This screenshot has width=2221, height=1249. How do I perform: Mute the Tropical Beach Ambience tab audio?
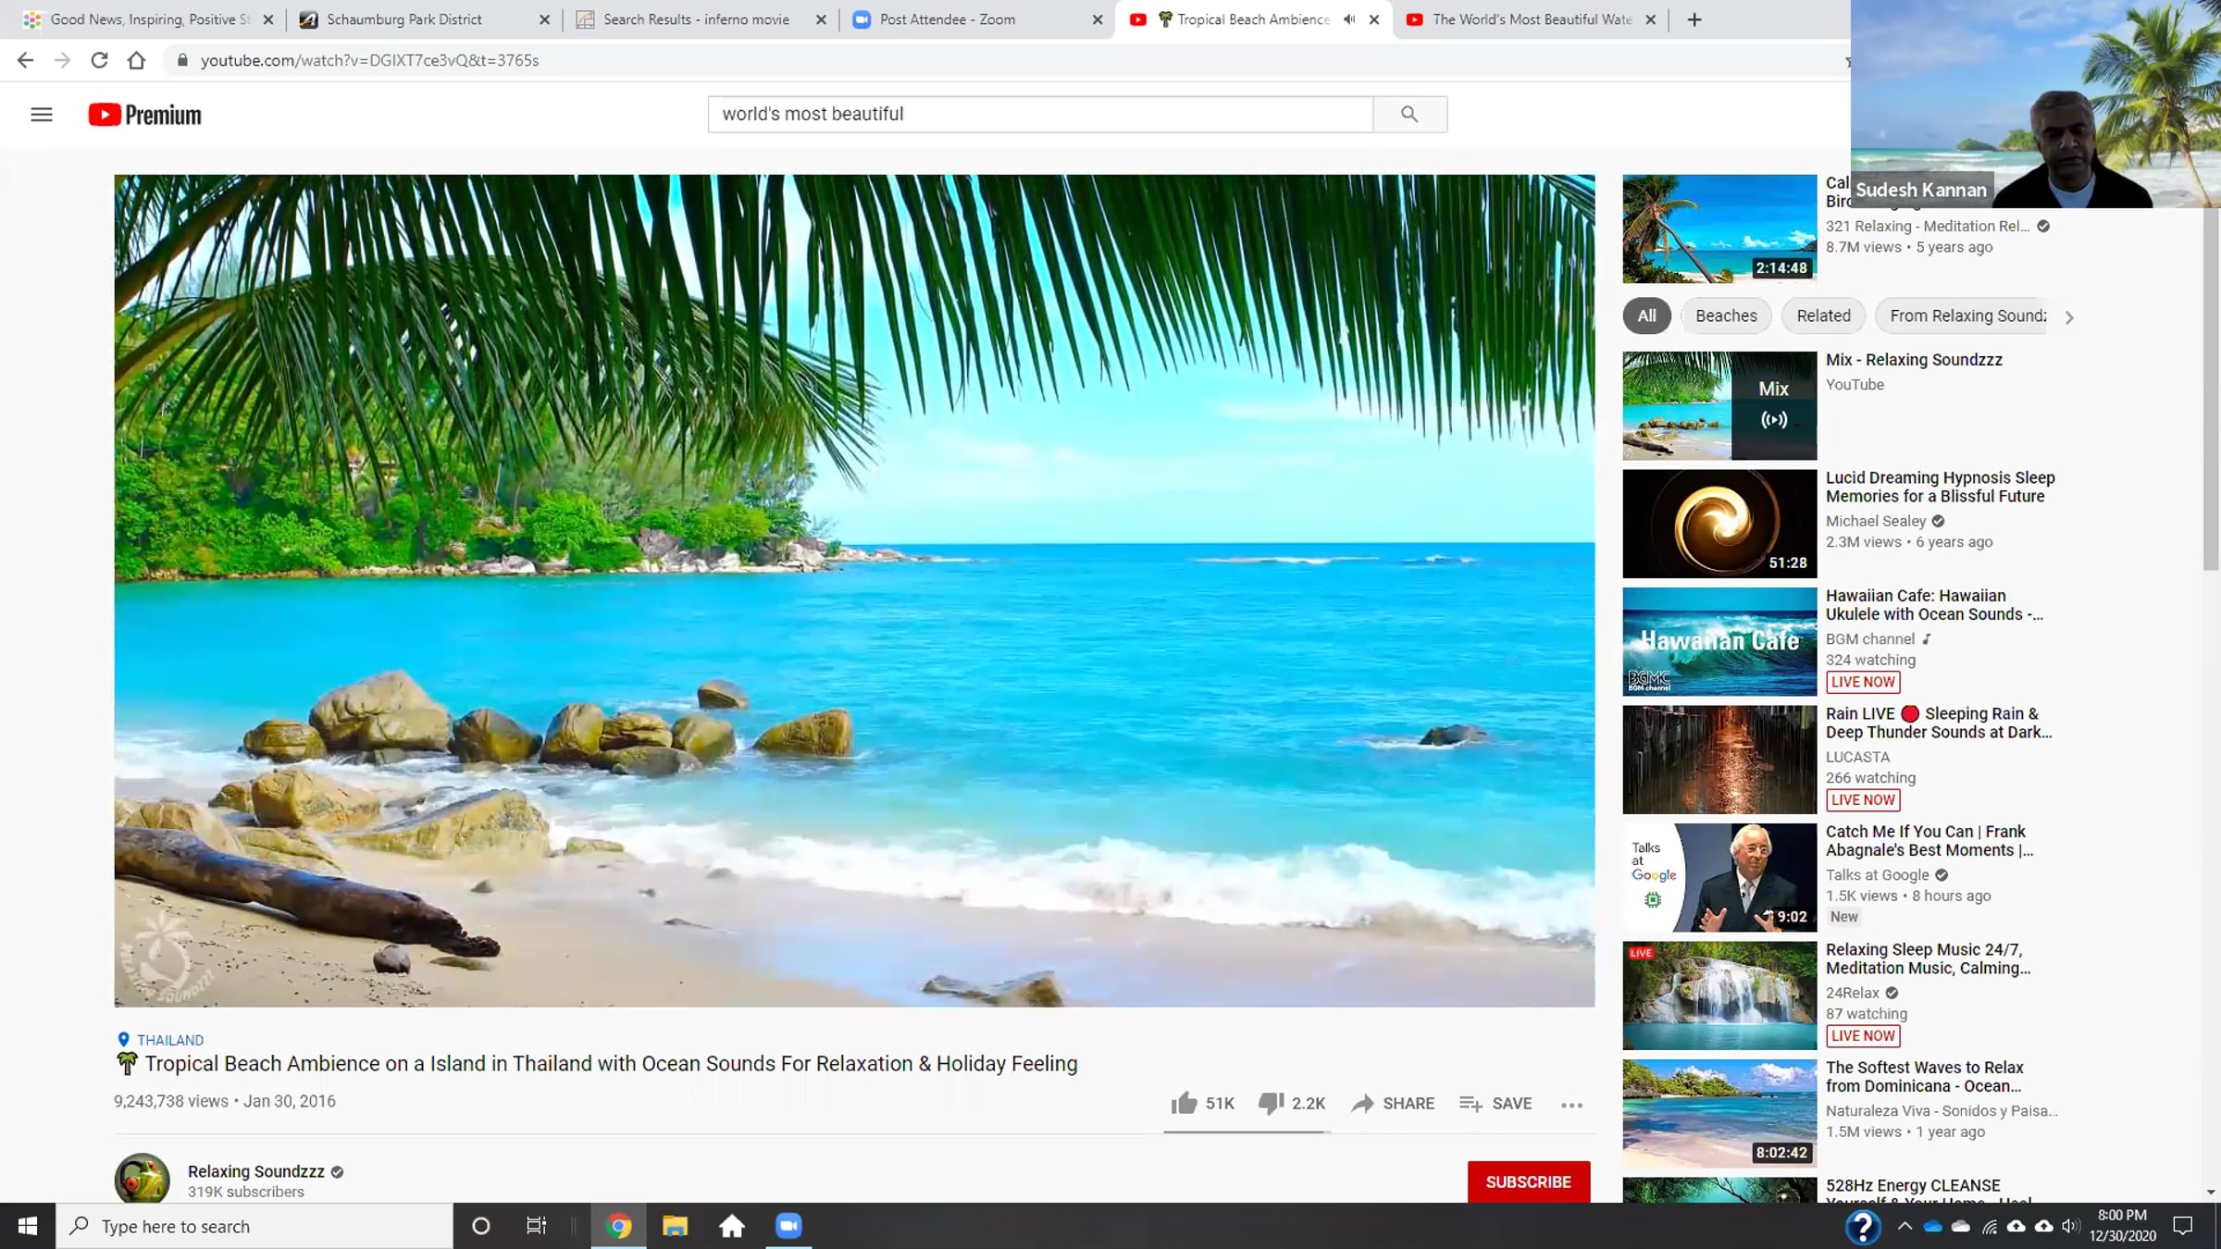(1349, 19)
